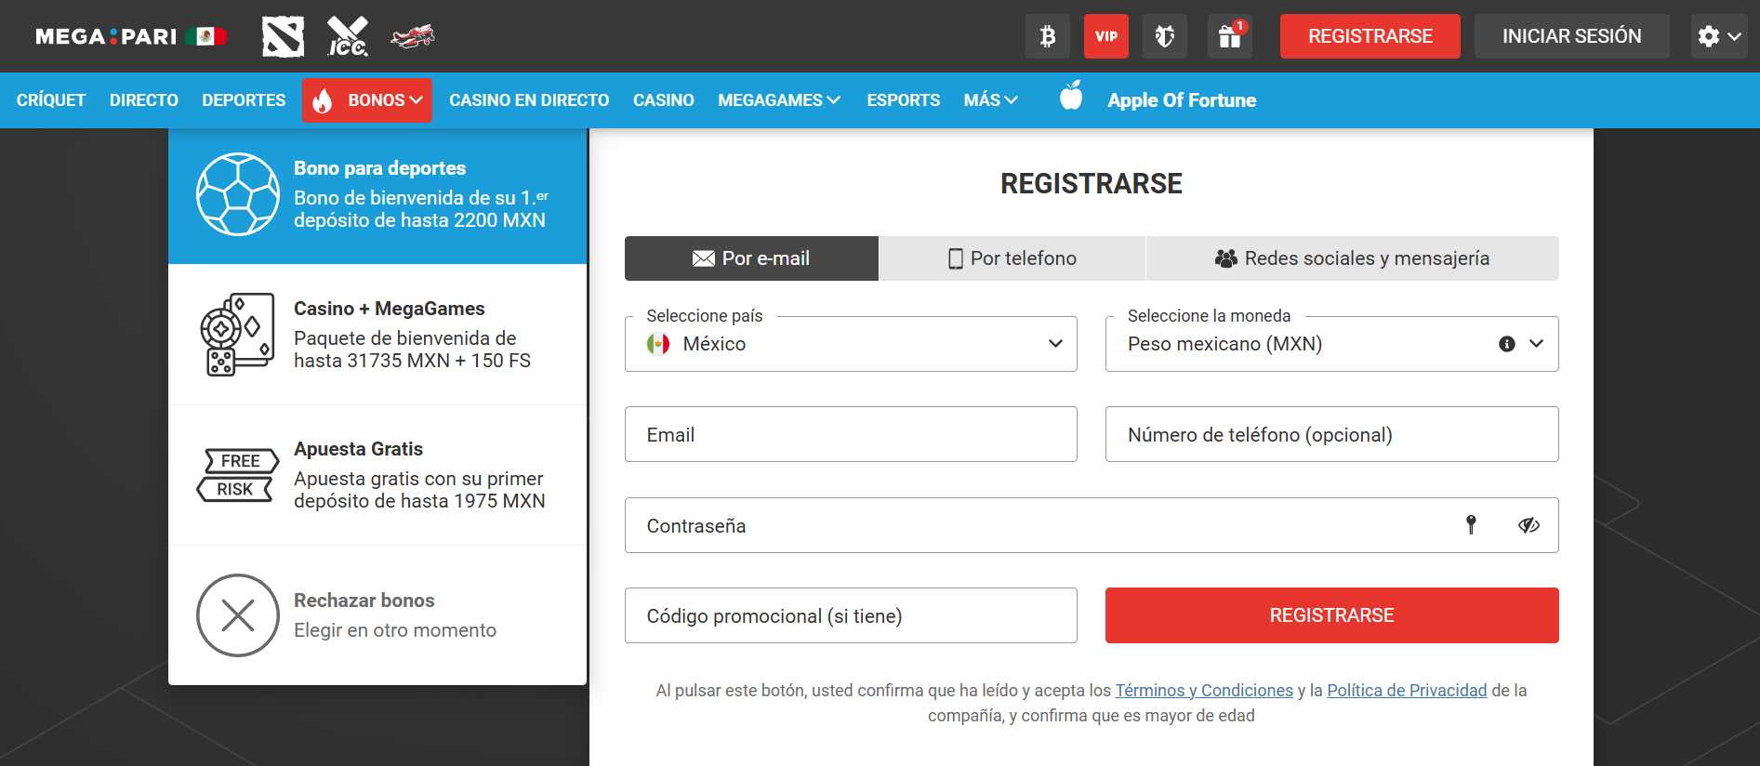This screenshot has height=766, width=1760.
Task: Open the gift box bonuses icon
Action: (1229, 36)
